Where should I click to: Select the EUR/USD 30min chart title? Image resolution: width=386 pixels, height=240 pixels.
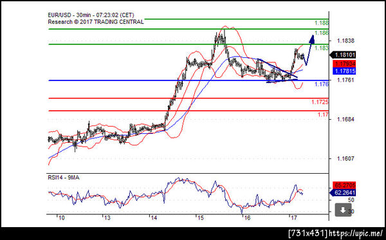[91, 15]
